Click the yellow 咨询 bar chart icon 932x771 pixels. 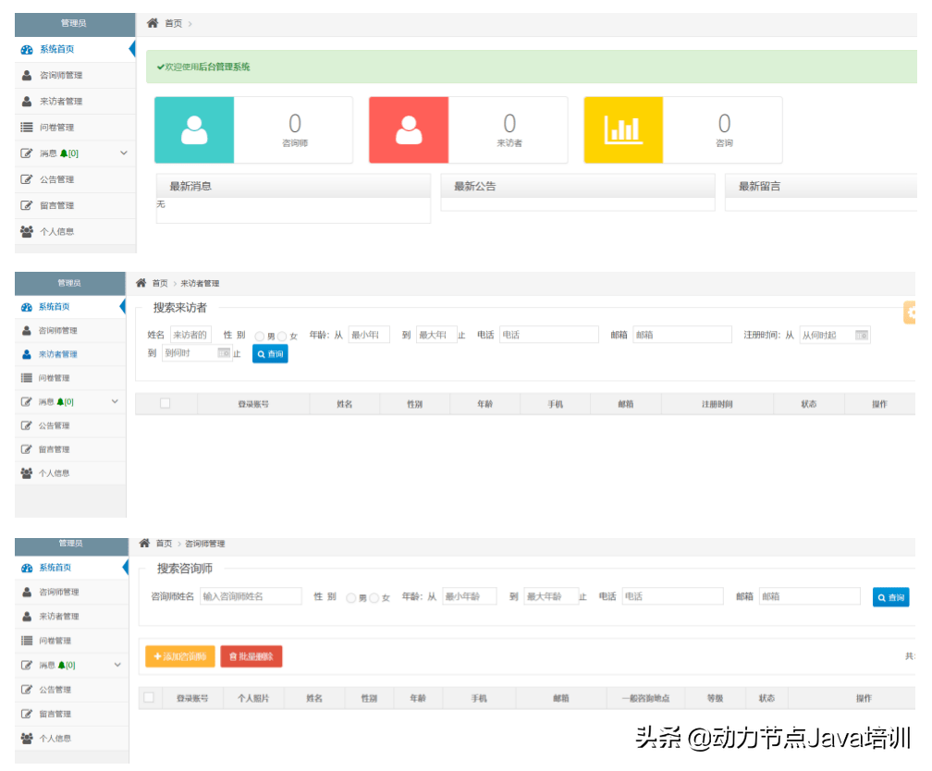click(x=623, y=129)
